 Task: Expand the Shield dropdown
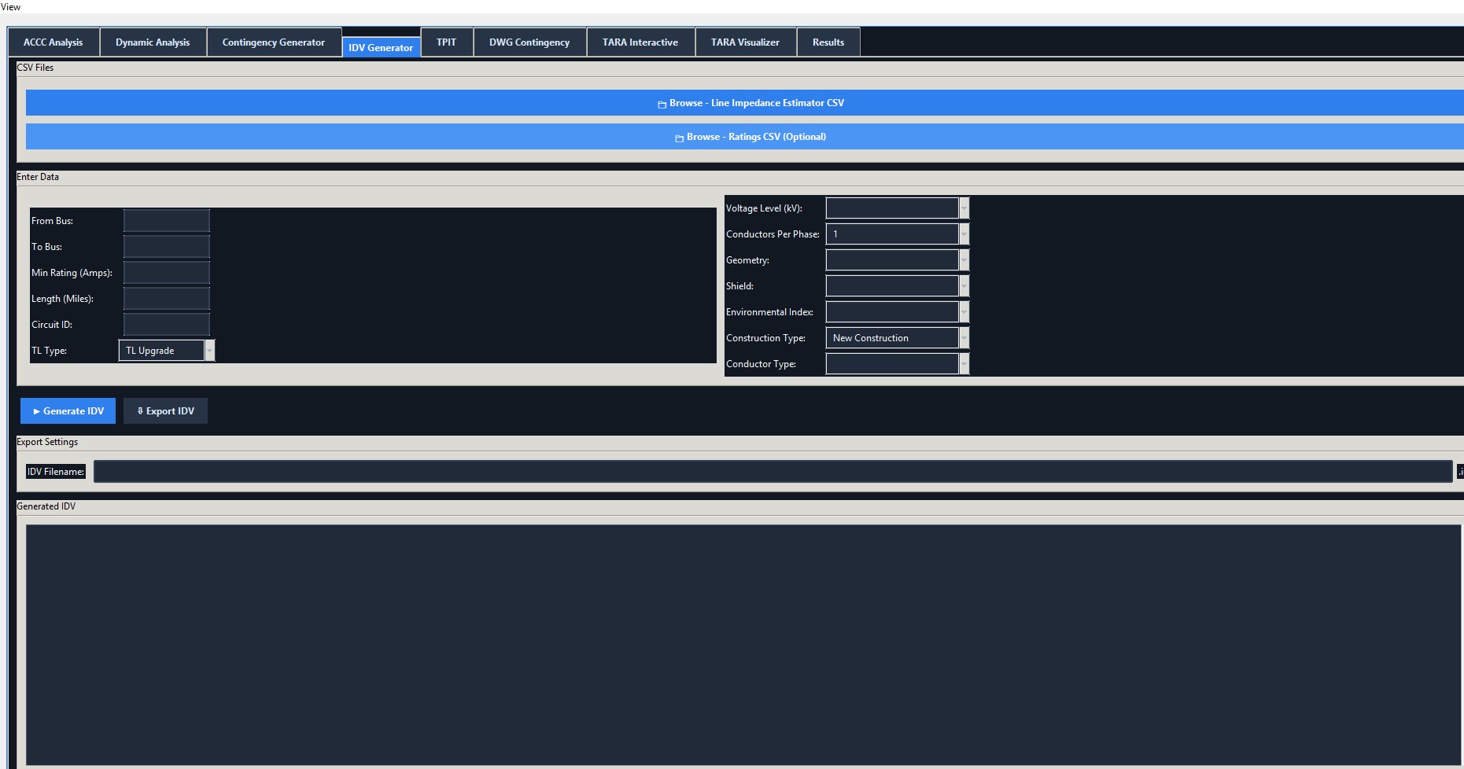898,286
